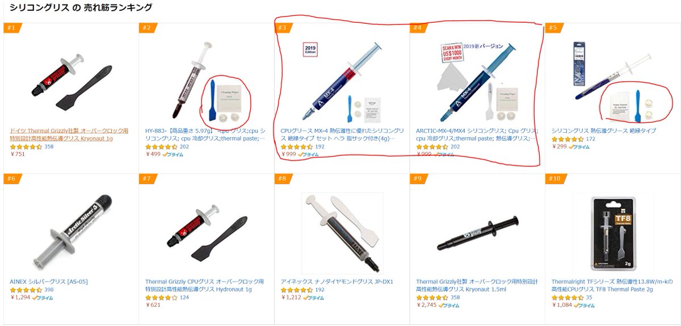Open the アイネックス ナノダイヤモンドグリス JP-DX1 link
Screen dimensions: 681x326
tap(337, 282)
